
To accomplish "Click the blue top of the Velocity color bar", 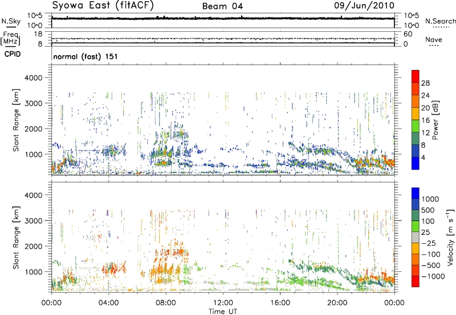I will [x=416, y=193].
